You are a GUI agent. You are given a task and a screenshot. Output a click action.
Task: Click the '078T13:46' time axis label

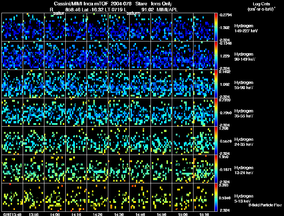(12, 214)
